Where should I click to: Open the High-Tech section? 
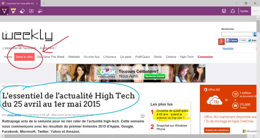(x=187, y=57)
